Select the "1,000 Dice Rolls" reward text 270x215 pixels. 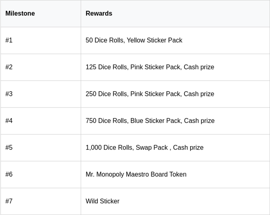[109, 147]
